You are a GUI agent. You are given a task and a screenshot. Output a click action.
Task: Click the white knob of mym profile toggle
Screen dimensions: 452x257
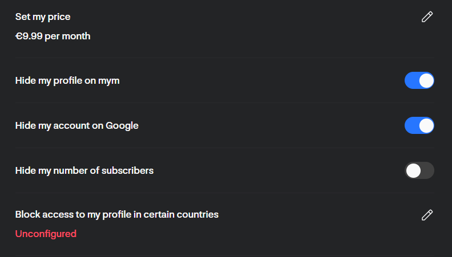click(x=426, y=80)
